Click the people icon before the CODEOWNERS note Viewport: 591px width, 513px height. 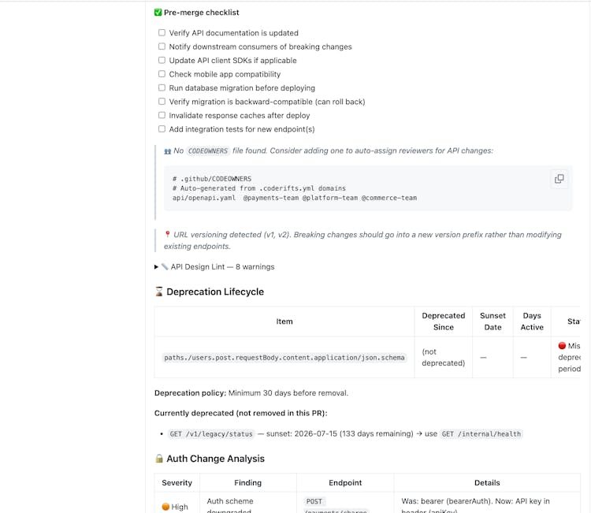167,151
